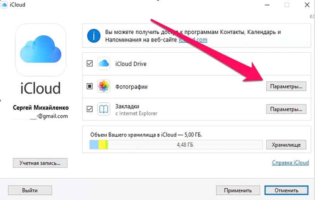This screenshot has width=315, height=200.
Task: Click the iCloud Drive label
Action: pyautogui.click(x=131, y=64)
